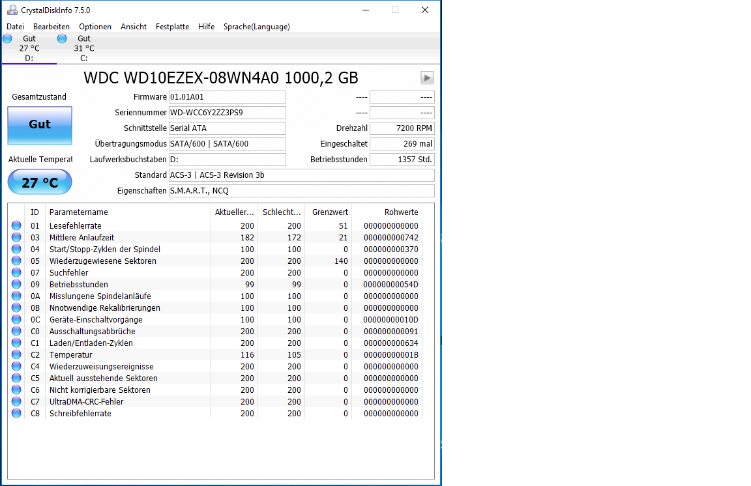Click the CrystalDiskInfo app icon in title bar
Image resolution: width=751 pixels, height=486 pixels.
[12, 10]
